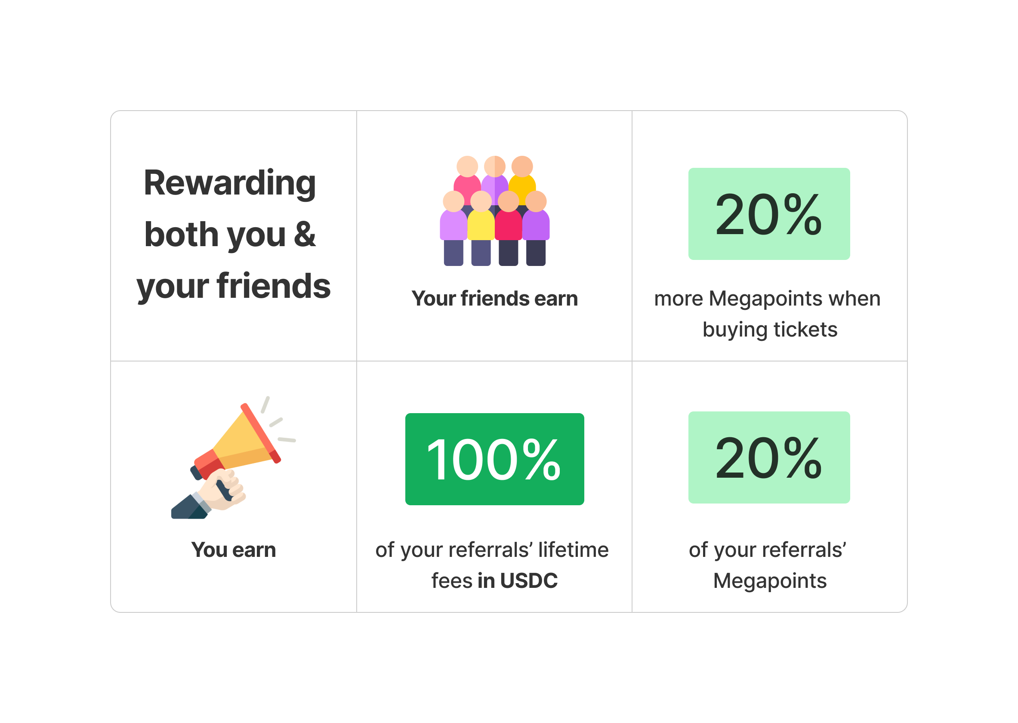Click the ampersand in the heading
The image size is (1018, 723).
(305, 234)
